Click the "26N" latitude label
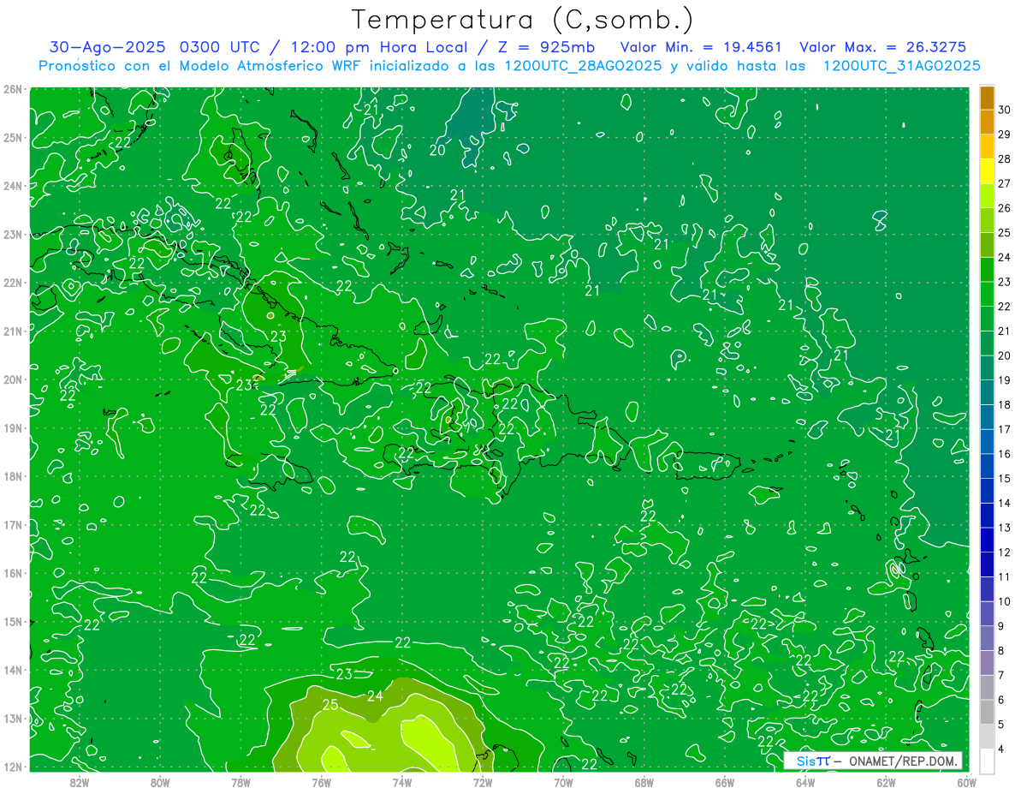The height and width of the screenshot is (794, 1027). tap(13, 89)
